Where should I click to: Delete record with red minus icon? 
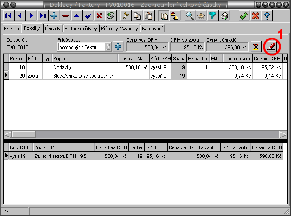click(x=65, y=16)
